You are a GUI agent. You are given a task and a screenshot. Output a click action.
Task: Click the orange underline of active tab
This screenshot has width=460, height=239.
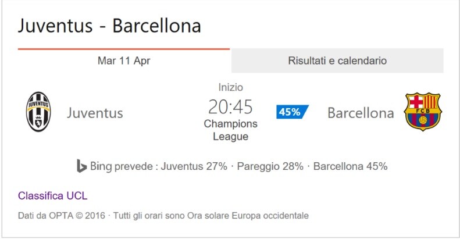pyautogui.click(x=124, y=49)
